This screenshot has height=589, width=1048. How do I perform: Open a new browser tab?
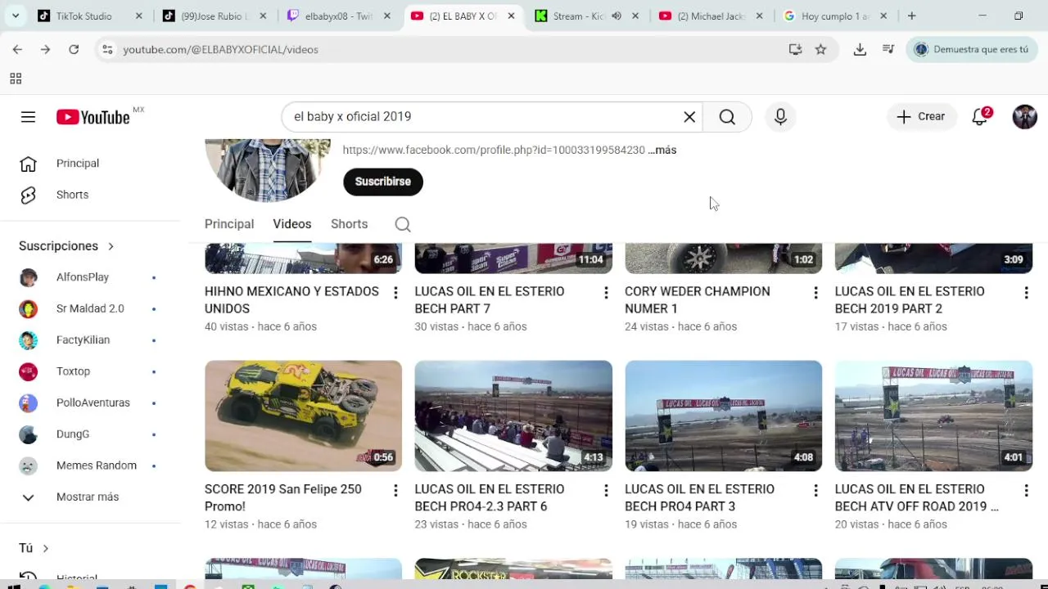(911, 16)
